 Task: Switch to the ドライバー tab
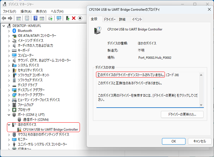pos(110,19)
